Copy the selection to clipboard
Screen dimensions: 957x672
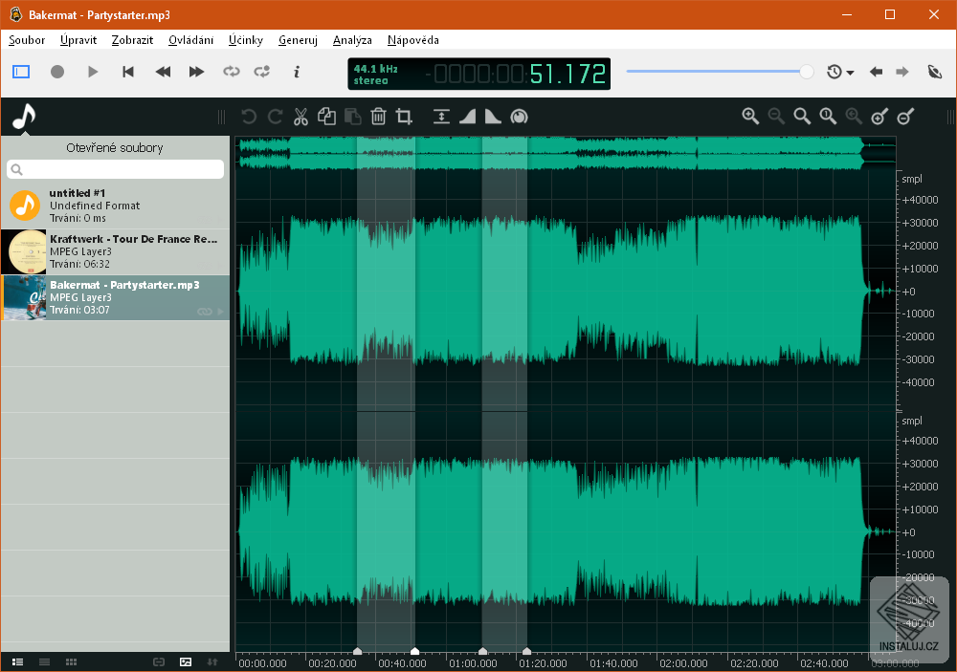click(326, 116)
